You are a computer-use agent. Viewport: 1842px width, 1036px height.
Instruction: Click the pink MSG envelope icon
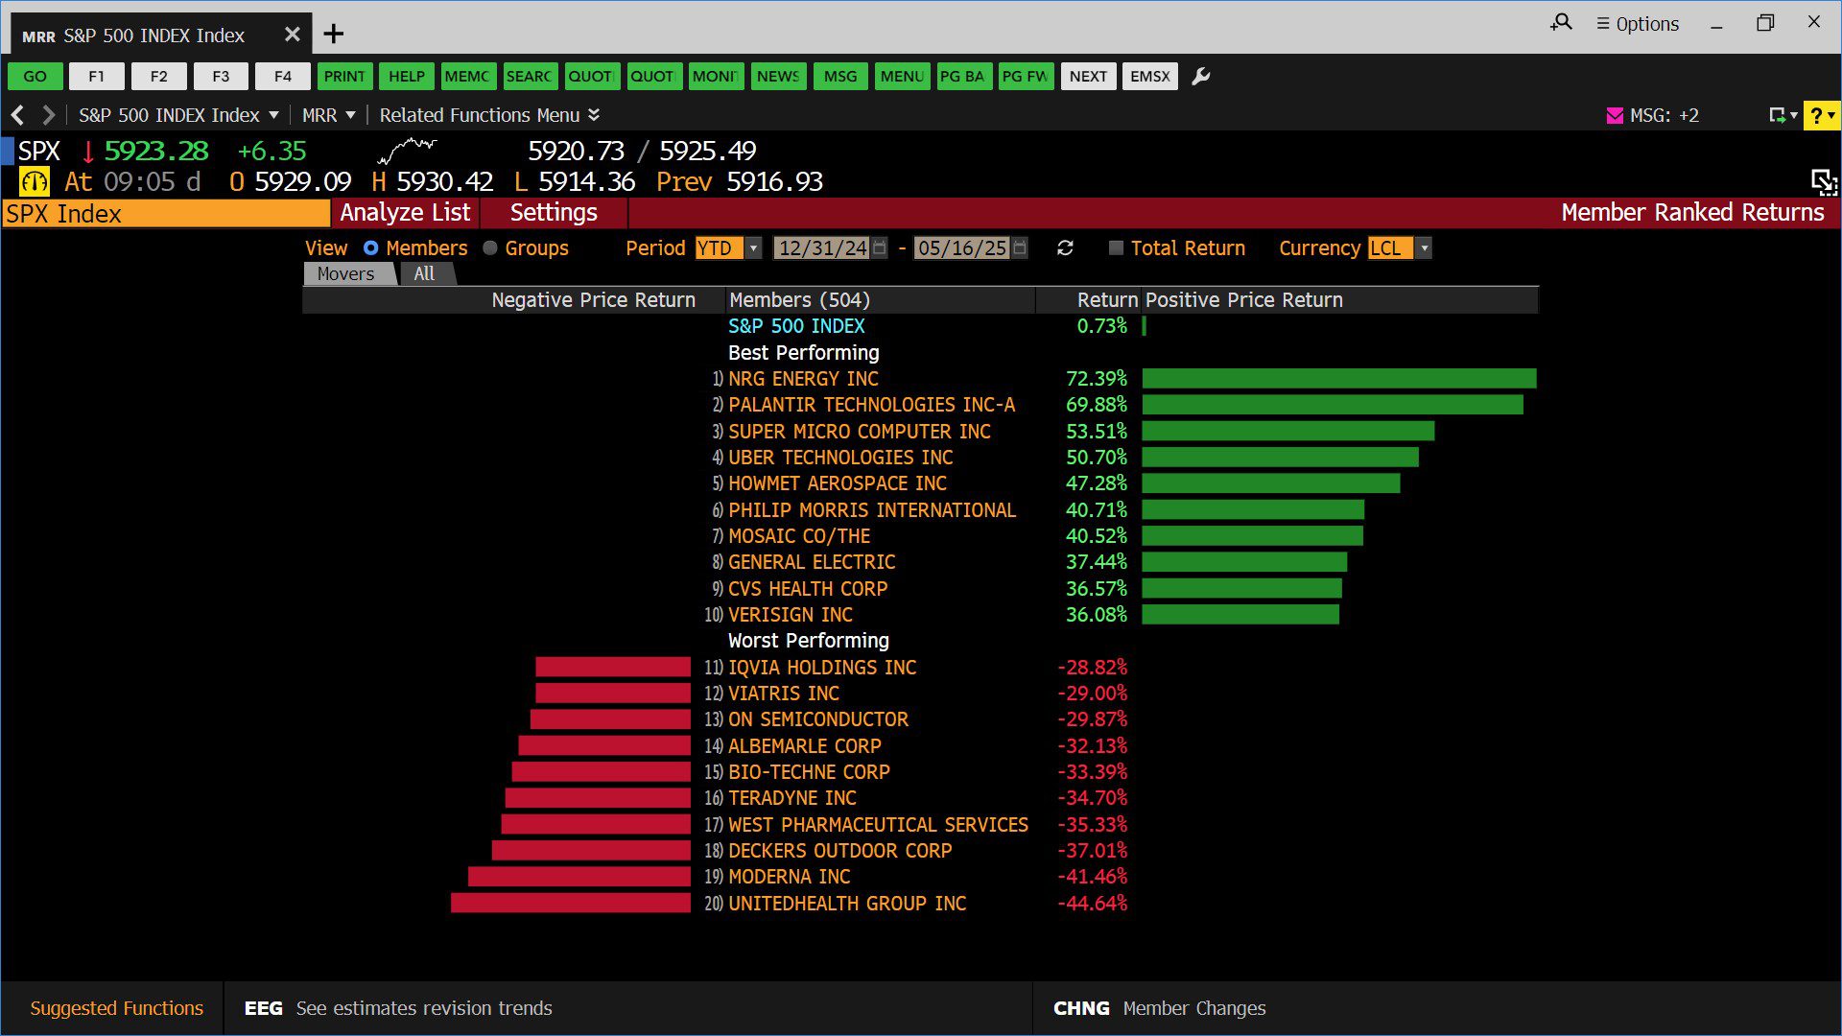coord(1615,115)
